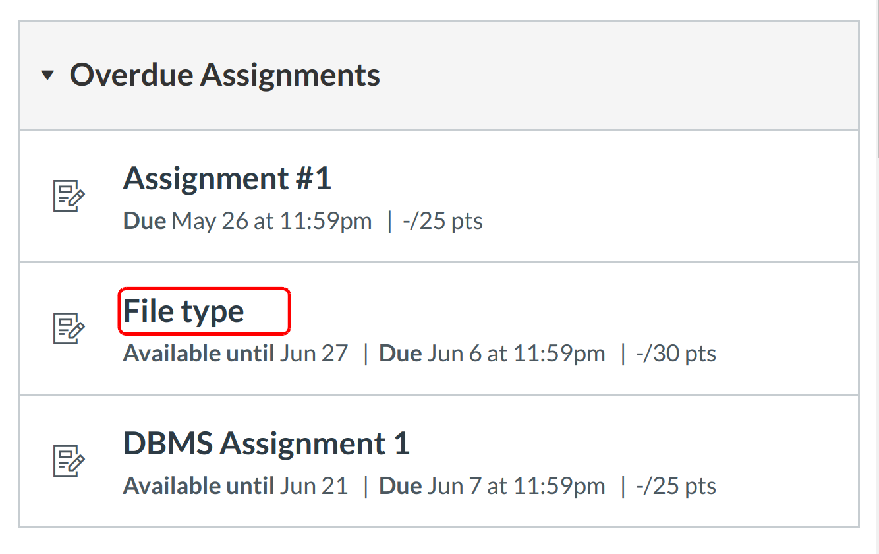Open the File type assignment link
This screenshot has height=554, width=879.
tap(184, 311)
